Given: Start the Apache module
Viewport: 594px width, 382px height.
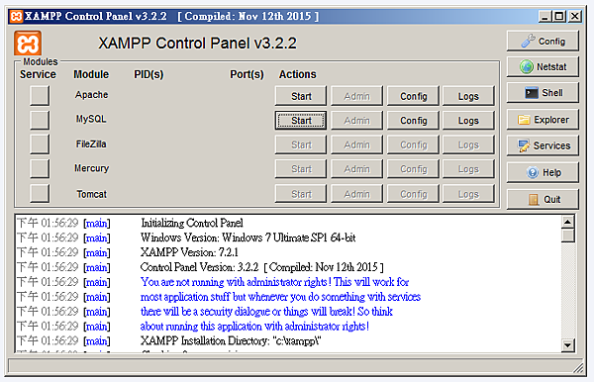Looking at the screenshot, I should click(301, 96).
